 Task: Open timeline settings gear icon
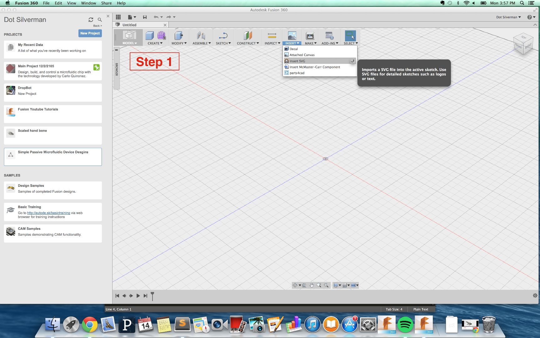[x=535, y=295]
